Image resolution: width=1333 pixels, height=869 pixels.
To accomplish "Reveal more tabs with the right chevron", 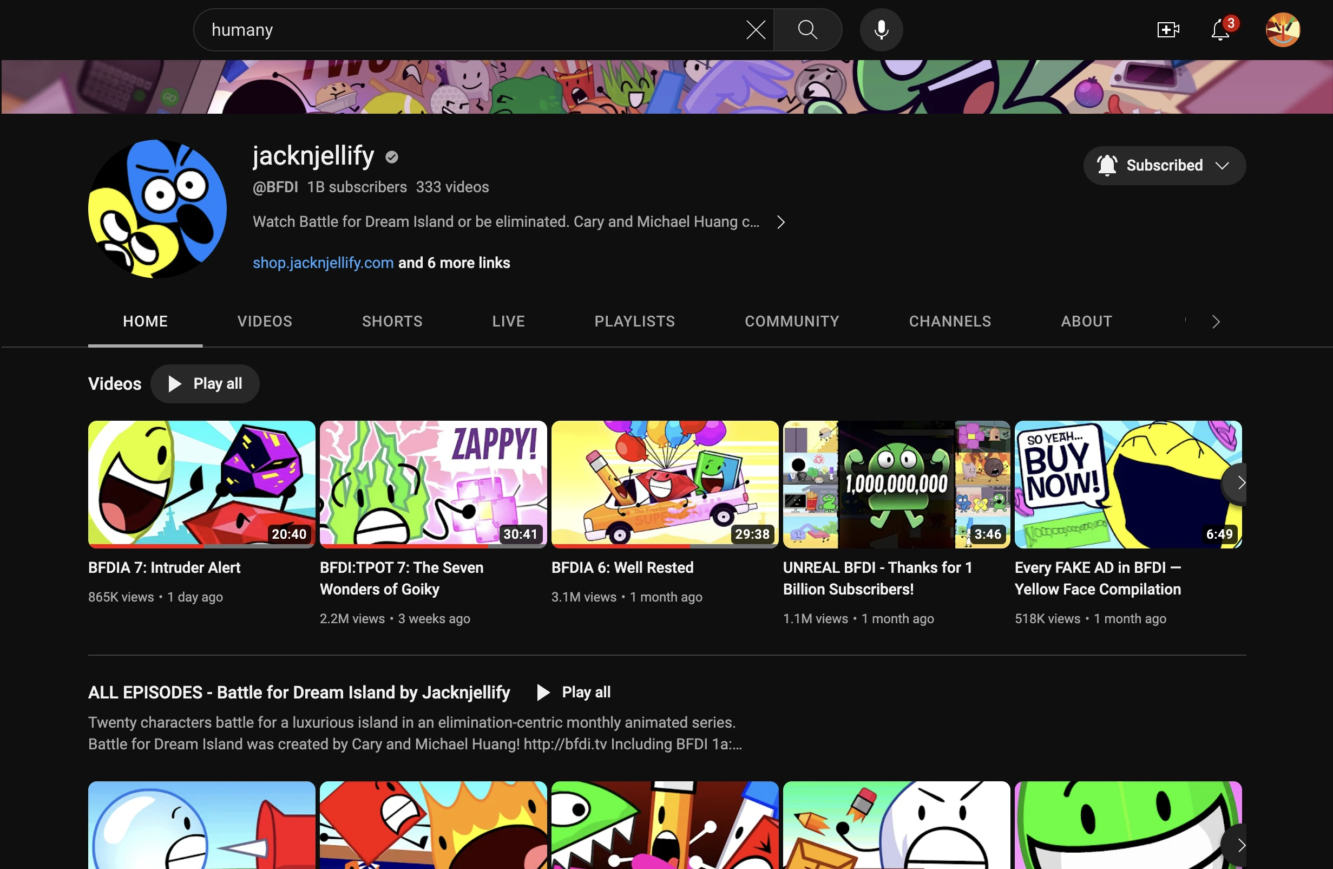I will click(1216, 321).
